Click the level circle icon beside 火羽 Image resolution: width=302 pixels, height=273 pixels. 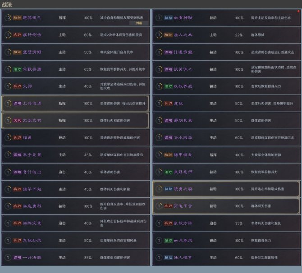[8, 86]
